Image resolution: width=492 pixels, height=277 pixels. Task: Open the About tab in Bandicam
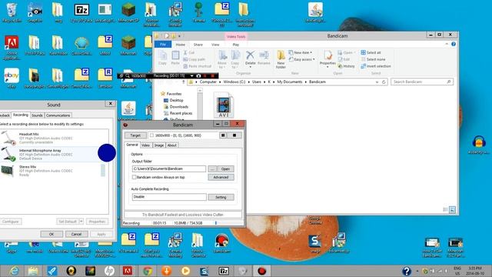point(171,145)
